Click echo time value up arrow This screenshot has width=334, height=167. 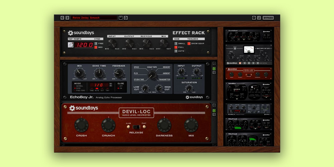[x=111, y=83]
